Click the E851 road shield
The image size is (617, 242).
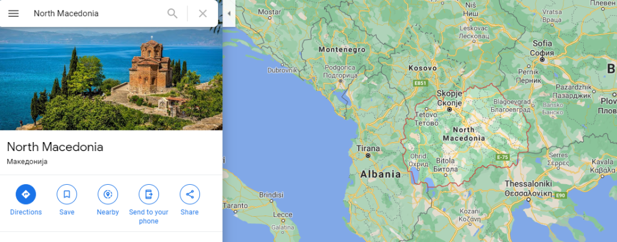[x=420, y=83]
